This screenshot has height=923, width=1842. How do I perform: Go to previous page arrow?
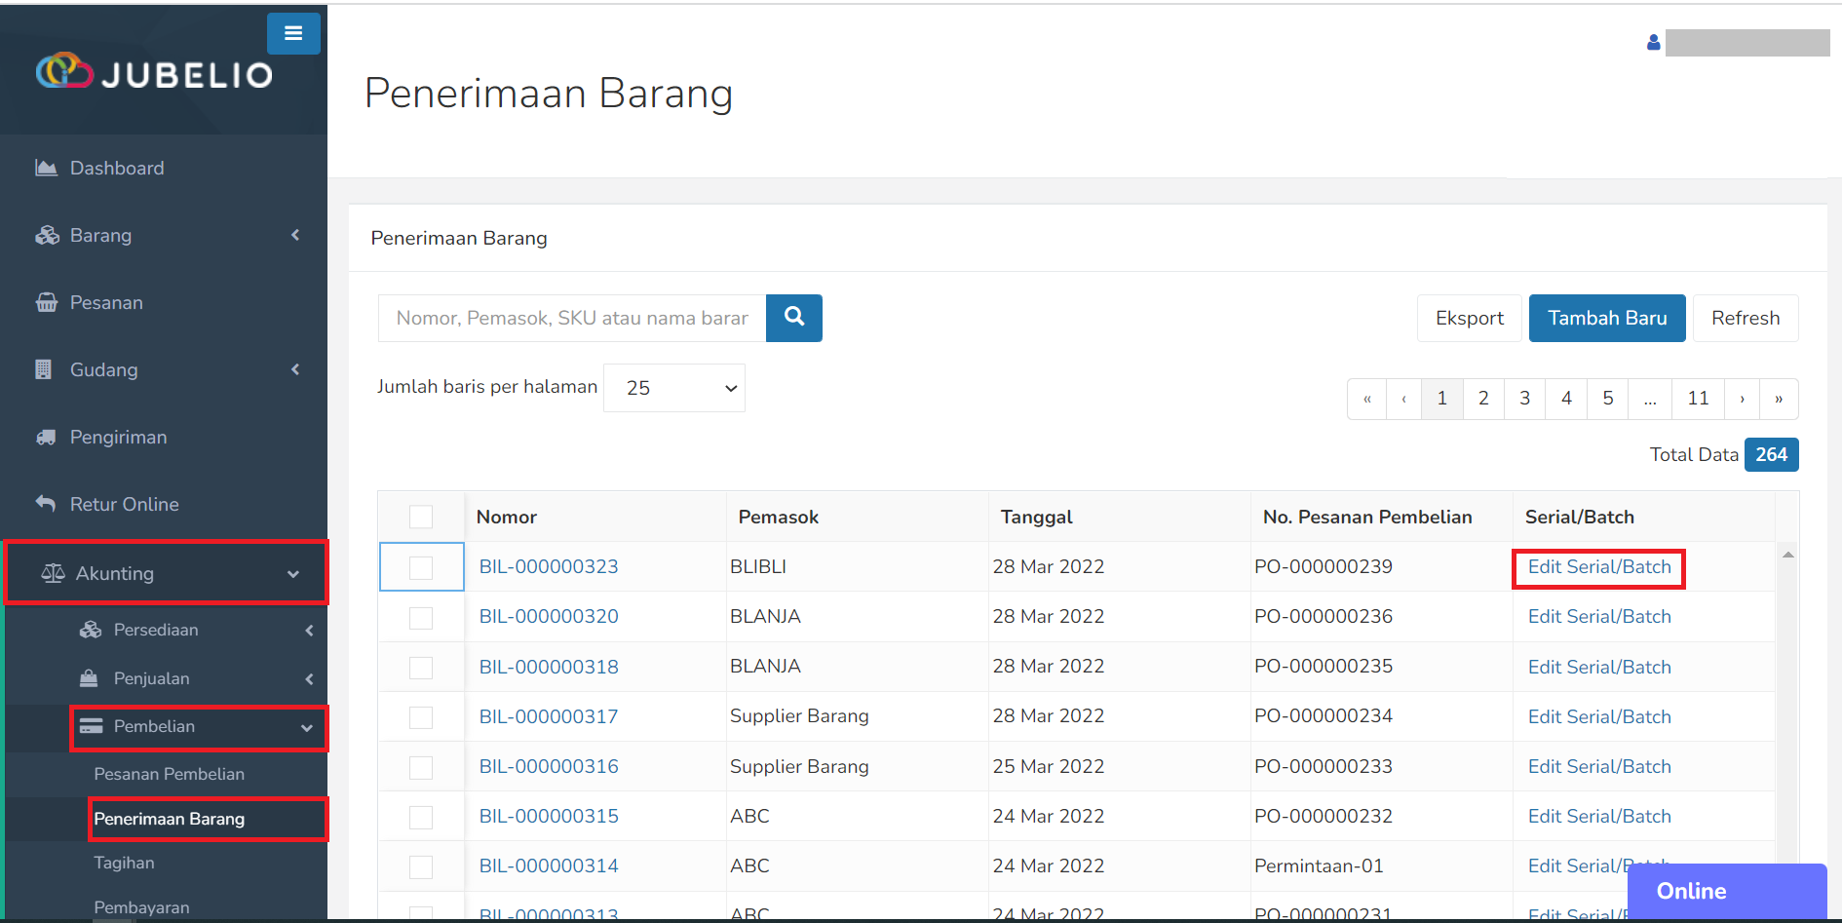pyautogui.click(x=1403, y=399)
